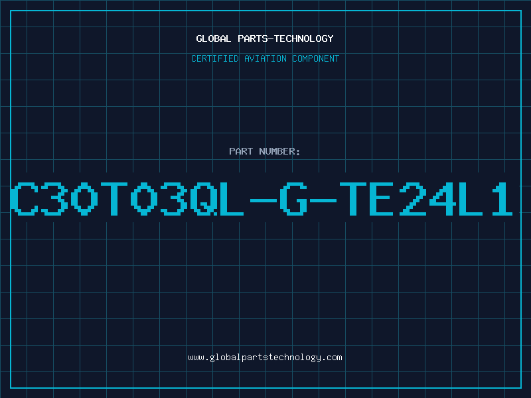Select the part number C30T03QL-G-TE24L1
Viewport: 531px width, 398px height.
pyautogui.click(x=262, y=199)
